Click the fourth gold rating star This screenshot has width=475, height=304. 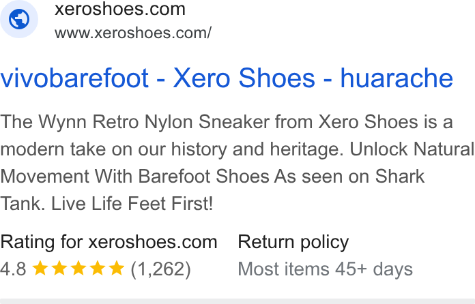[x=98, y=269]
